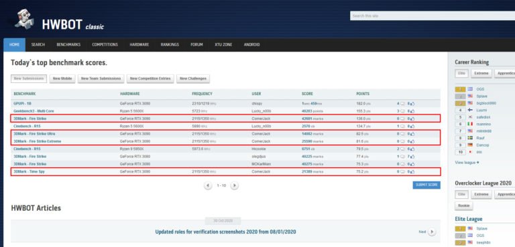Click thumbs-up icon on 6751 cb Cinebench row

pos(412,149)
